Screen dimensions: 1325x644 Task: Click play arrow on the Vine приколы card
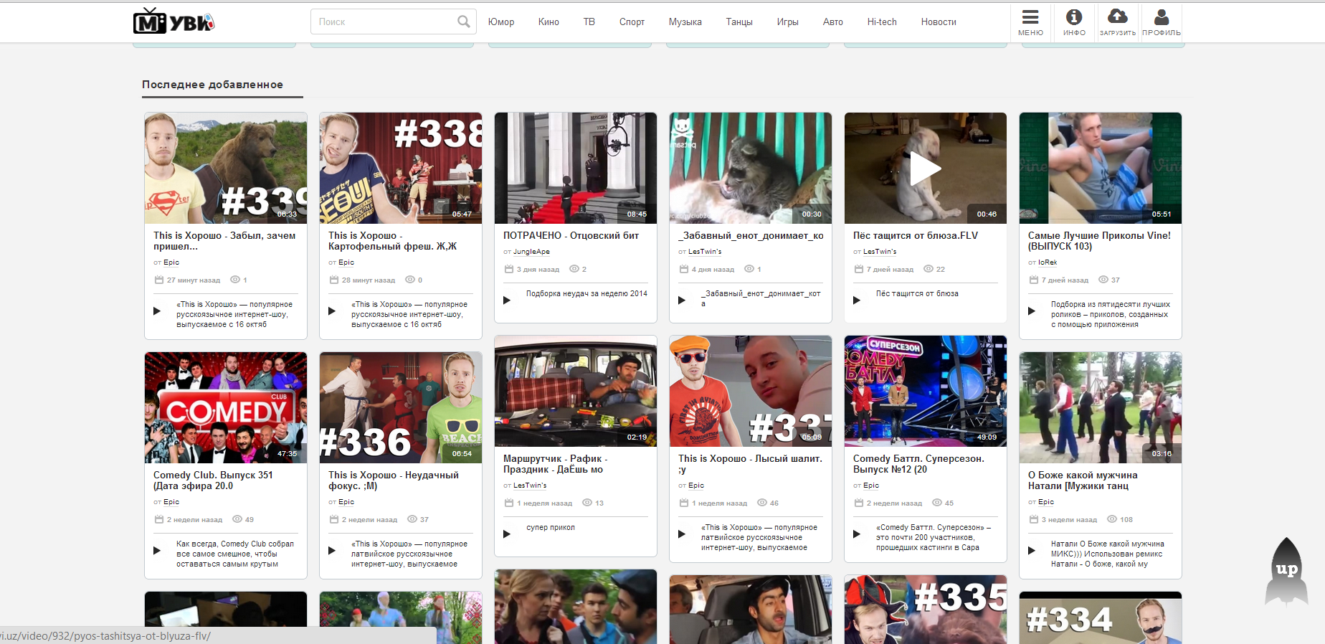[x=1031, y=311]
